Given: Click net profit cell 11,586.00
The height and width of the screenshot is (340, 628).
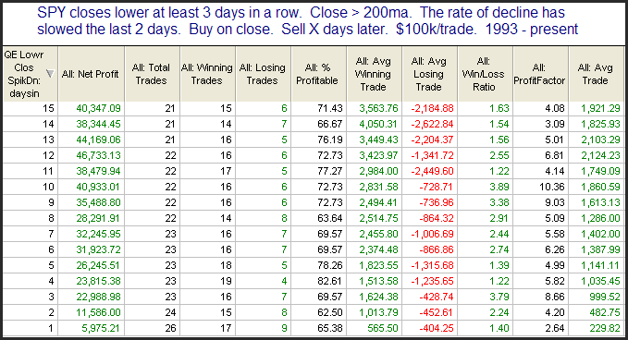Looking at the screenshot, I should click(99, 312).
